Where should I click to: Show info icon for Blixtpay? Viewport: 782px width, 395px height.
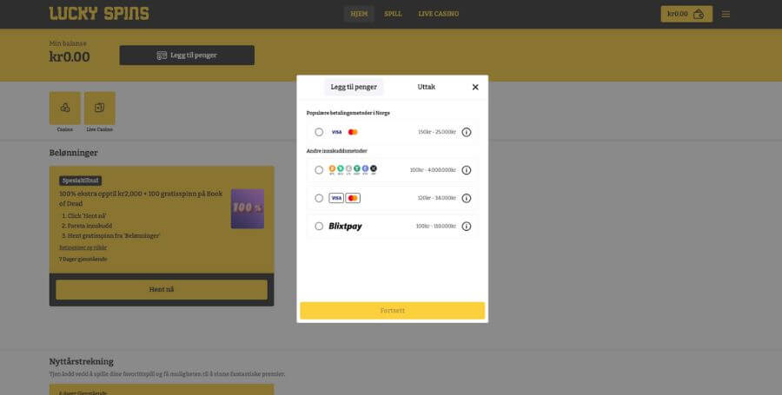coord(467,226)
